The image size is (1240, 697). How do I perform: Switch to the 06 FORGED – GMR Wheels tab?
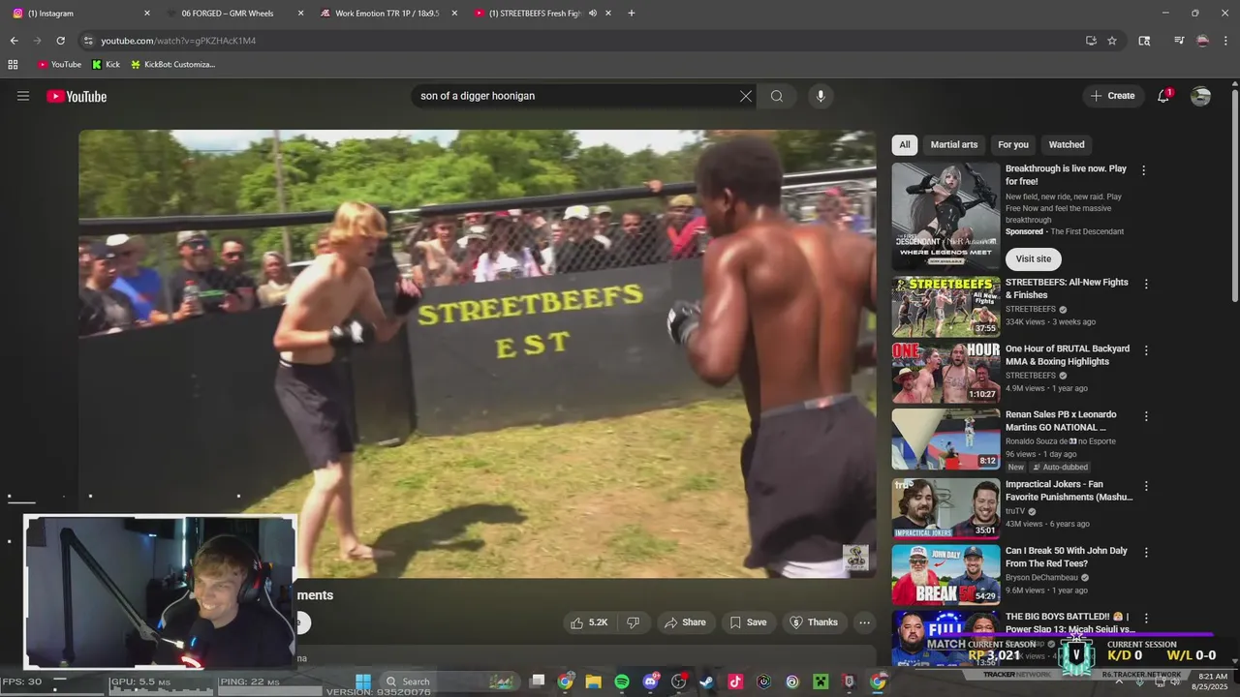(232, 14)
